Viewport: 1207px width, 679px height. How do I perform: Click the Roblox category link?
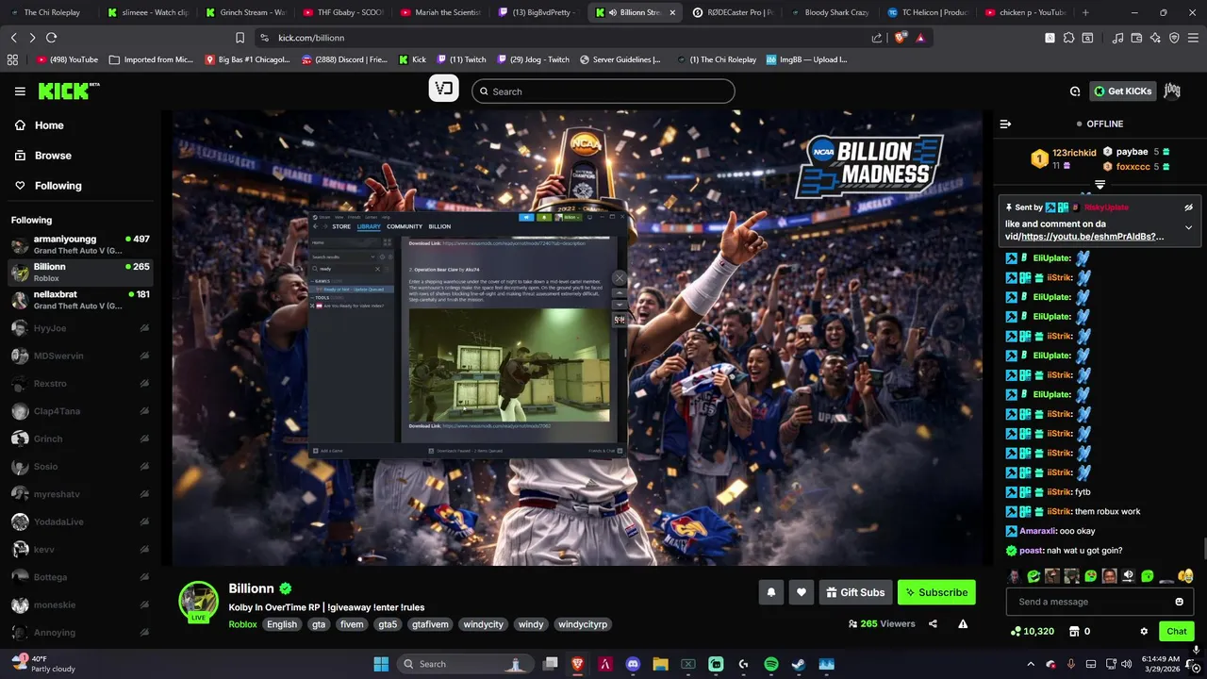[x=242, y=624]
